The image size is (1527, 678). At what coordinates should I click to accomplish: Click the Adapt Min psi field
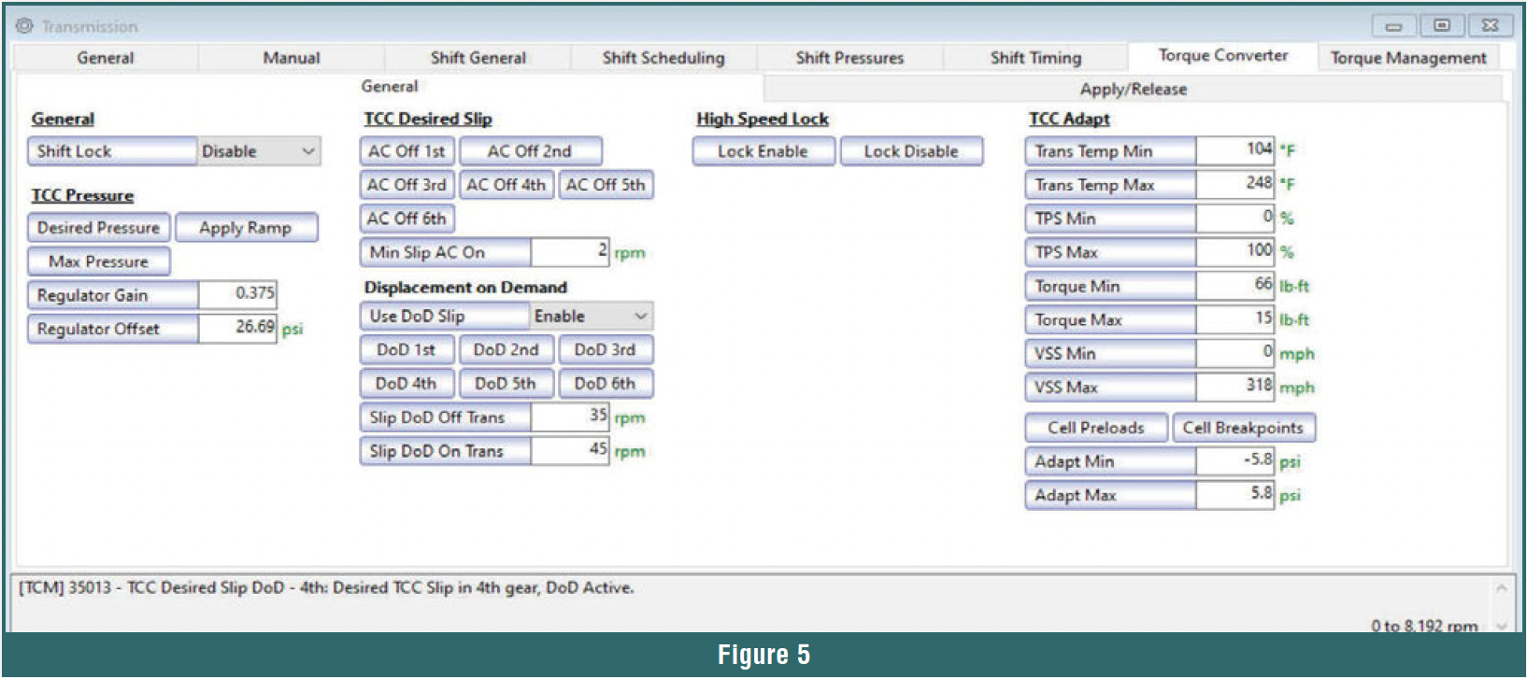[1234, 460]
